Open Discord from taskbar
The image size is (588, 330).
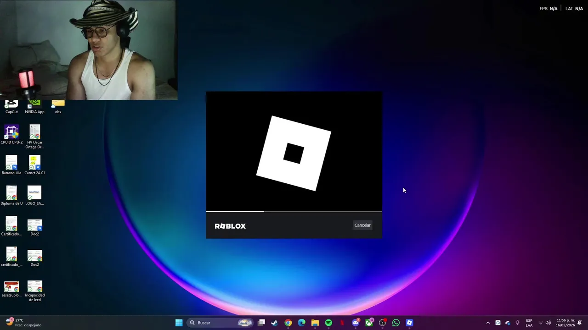coord(356,323)
